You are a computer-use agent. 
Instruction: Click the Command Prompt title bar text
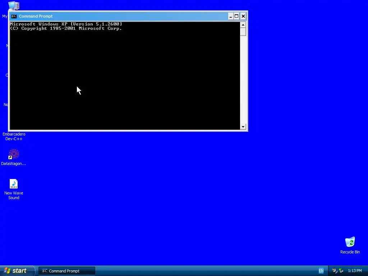(x=36, y=16)
